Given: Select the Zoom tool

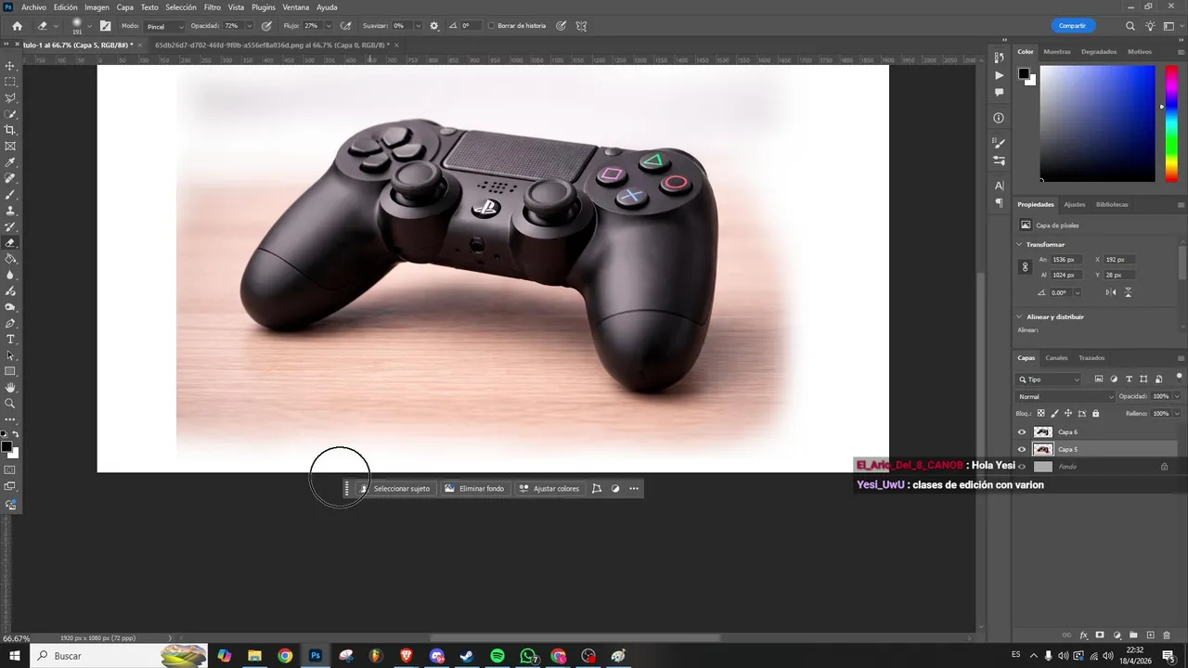Looking at the screenshot, I should click(x=10, y=404).
